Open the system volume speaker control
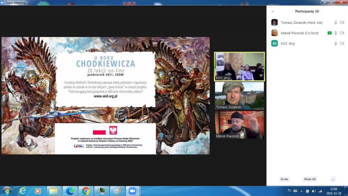This screenshot has width=348, height=196. click(314, 191)
